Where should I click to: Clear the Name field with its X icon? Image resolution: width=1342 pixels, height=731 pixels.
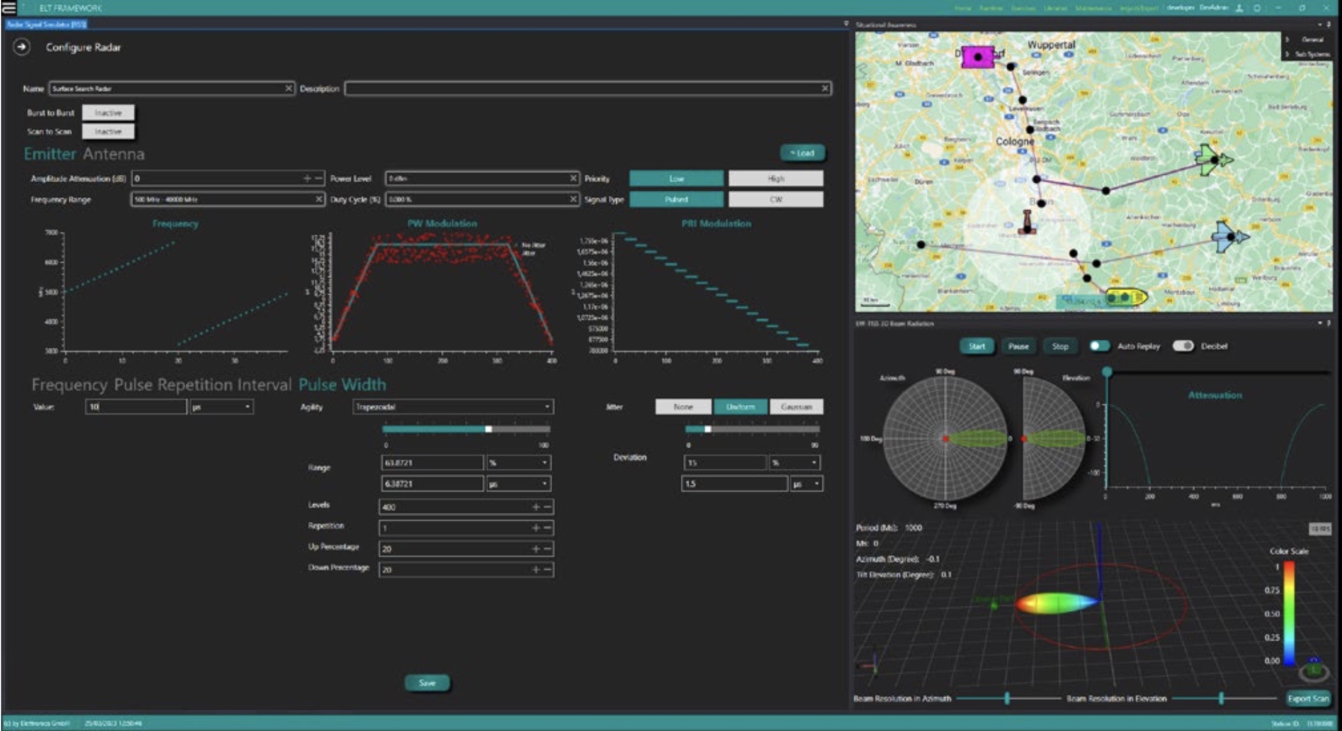click(x=288, y=88)
